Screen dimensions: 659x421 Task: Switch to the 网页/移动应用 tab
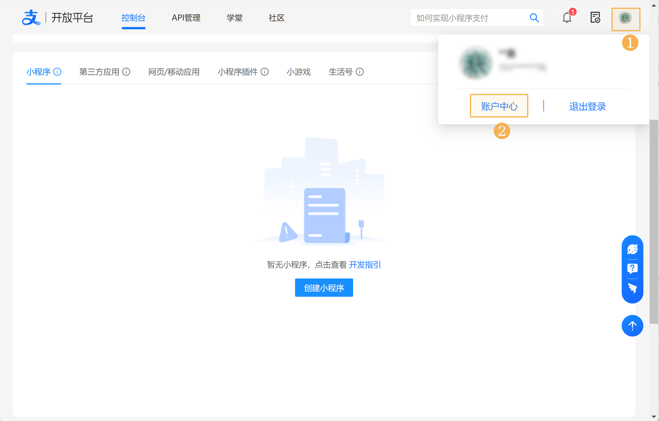pos(174,72)
